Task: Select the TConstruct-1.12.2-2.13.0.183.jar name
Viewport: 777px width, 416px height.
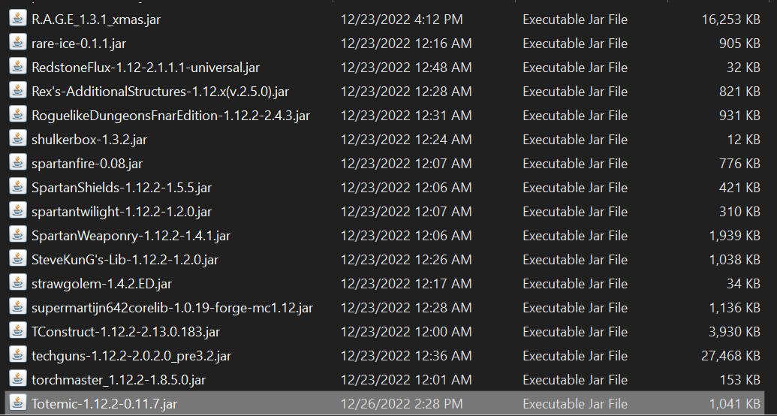Action: (x=125, y=332)
